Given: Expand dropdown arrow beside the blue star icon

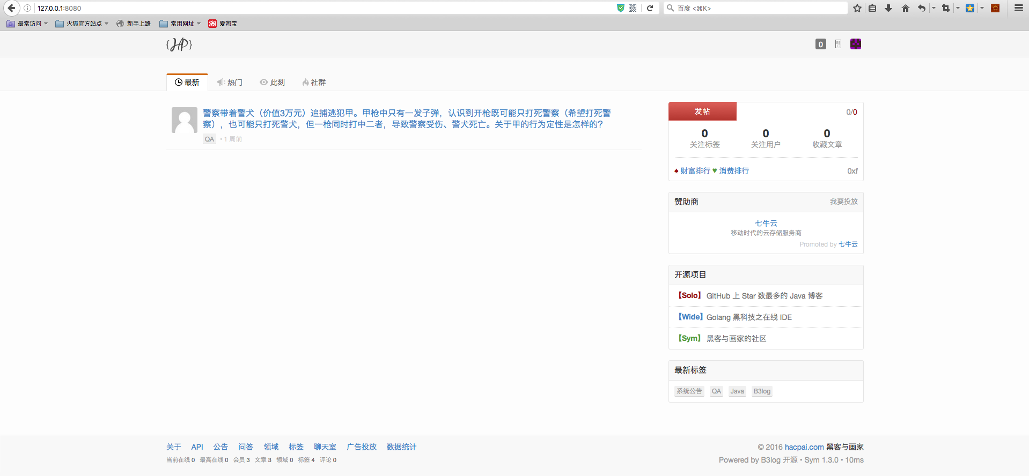Looking at the screenshot, I should (982, 8).
